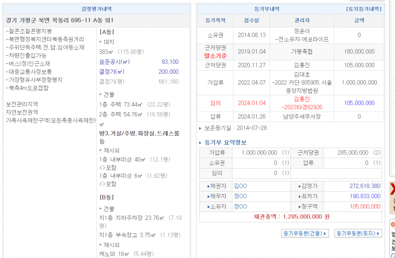The width and height of the screenshot is (395, 258).
Task: Click the 등기부등본(토지) button
Action: pos(358,233)
